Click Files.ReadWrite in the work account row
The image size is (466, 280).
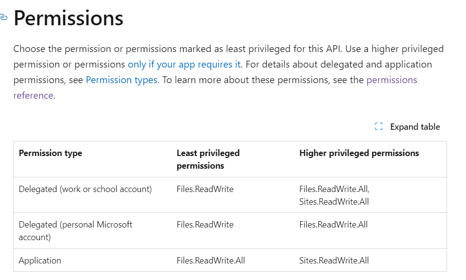tap(205, 189)
